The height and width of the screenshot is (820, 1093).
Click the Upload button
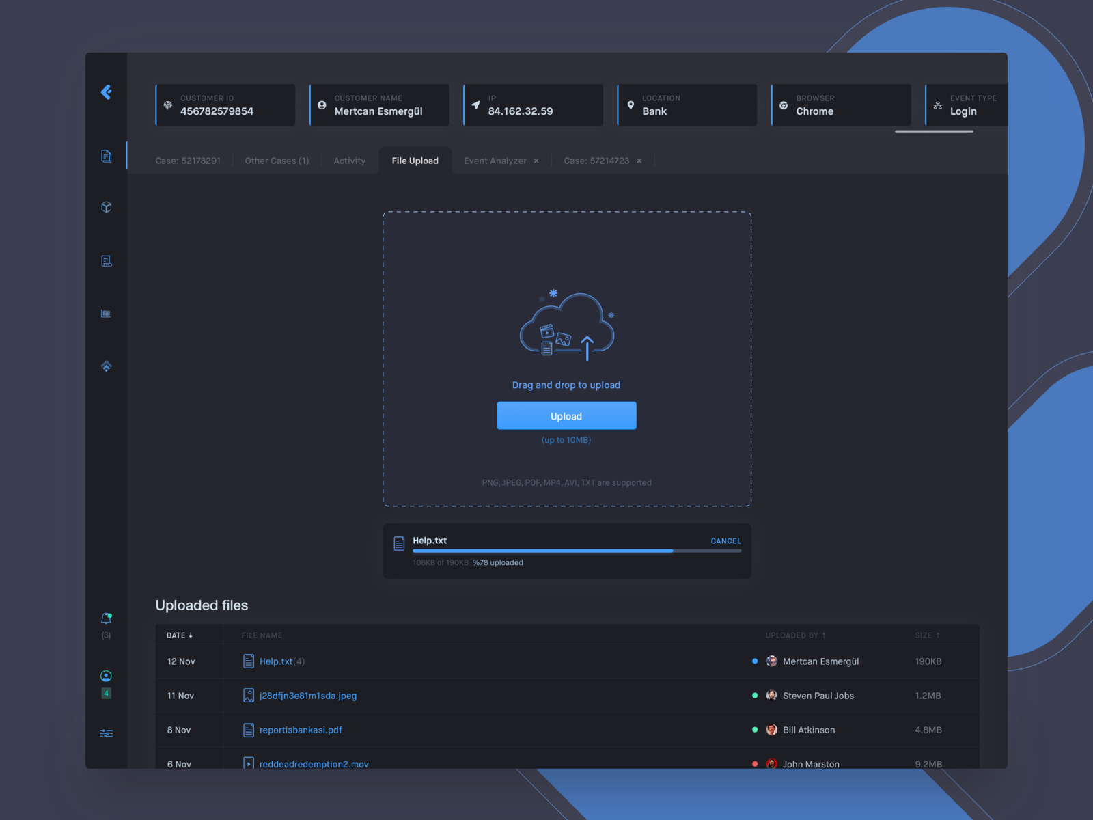[x=566, y=415]
